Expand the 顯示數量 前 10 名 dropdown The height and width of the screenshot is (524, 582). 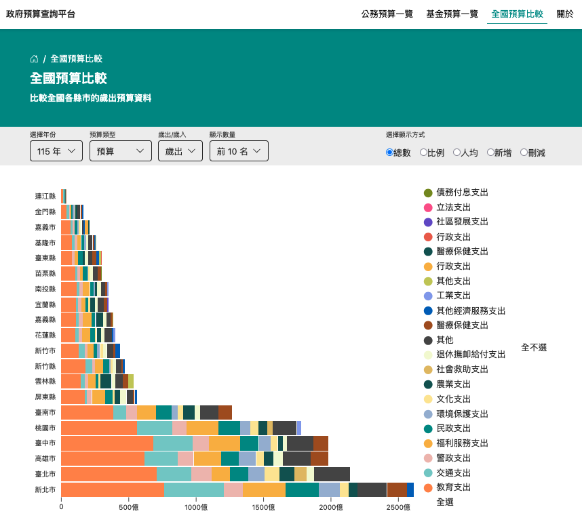pos(239,151)
